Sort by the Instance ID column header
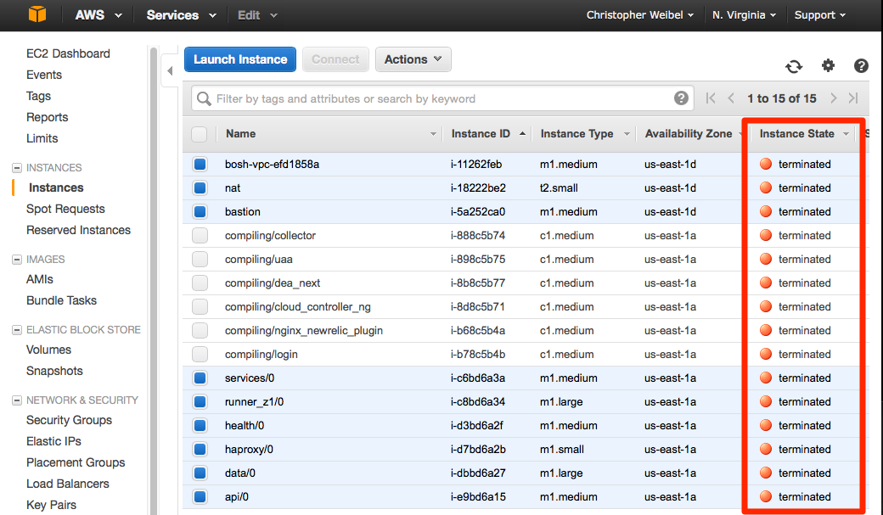The image size is (883, 515). click(x=481, y=134)
